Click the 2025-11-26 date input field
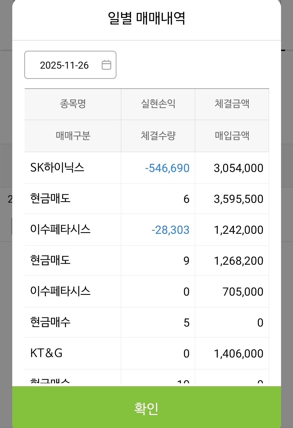 coord(64,65)
